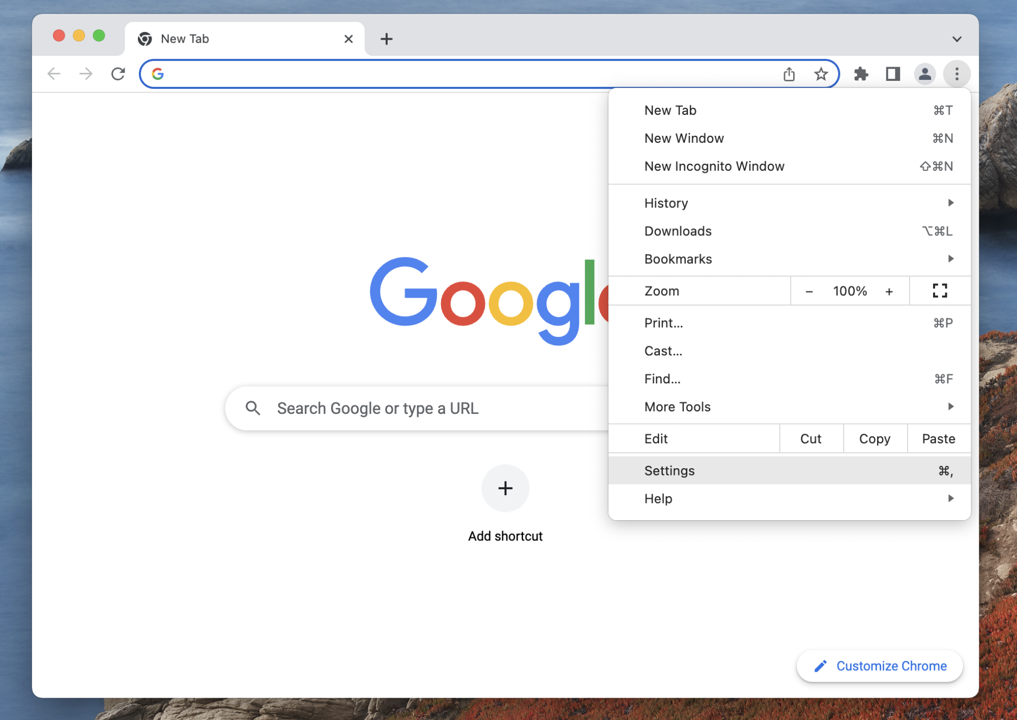This screenshot has width=1017, height=720.
Task: Open the Extensions puzzle icon
Action: point(861,74)
